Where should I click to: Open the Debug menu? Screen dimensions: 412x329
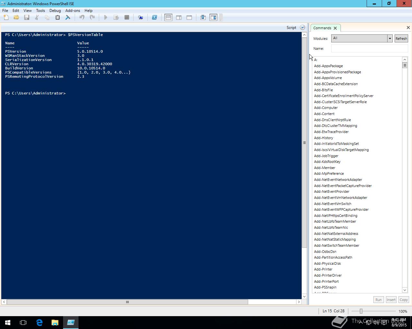[x=55, y=11]
